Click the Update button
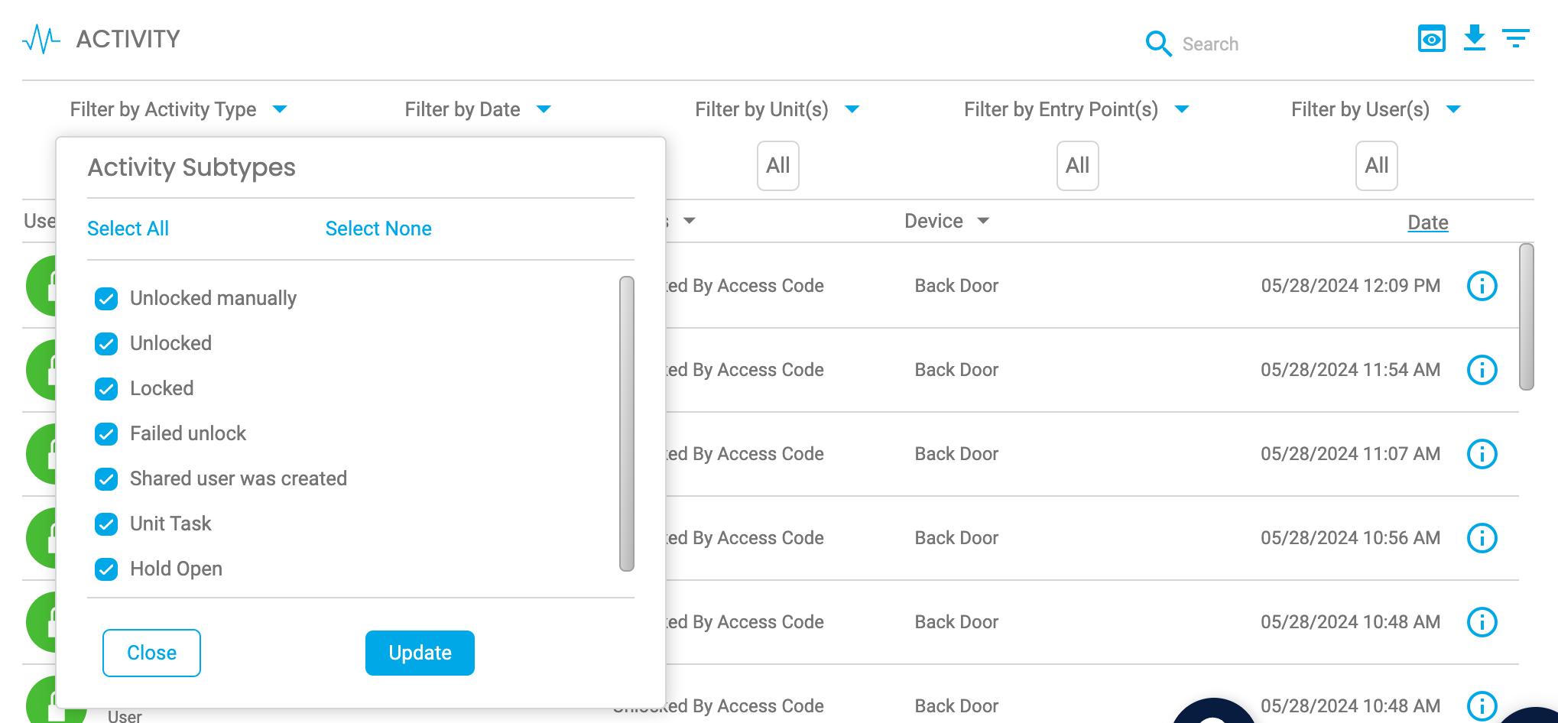 pos(420,653)
